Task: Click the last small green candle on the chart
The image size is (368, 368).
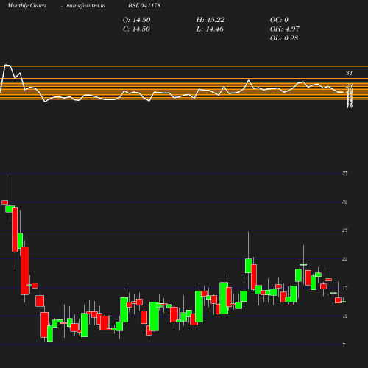Action: coord(344,302)
